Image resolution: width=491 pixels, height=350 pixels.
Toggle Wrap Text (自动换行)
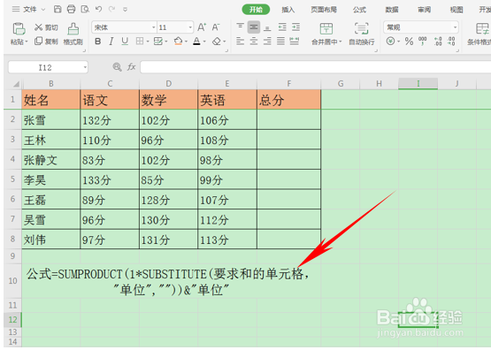362,34
